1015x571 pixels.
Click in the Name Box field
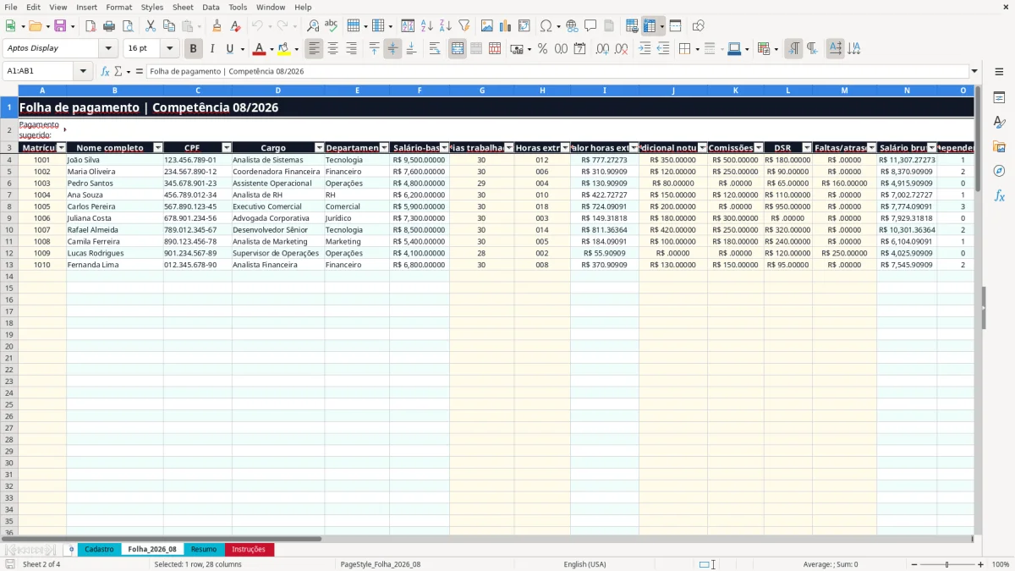click(40, 72)
